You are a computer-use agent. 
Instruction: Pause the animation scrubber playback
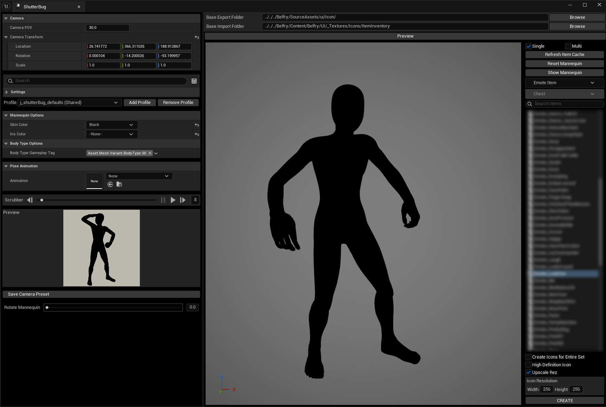163,200
